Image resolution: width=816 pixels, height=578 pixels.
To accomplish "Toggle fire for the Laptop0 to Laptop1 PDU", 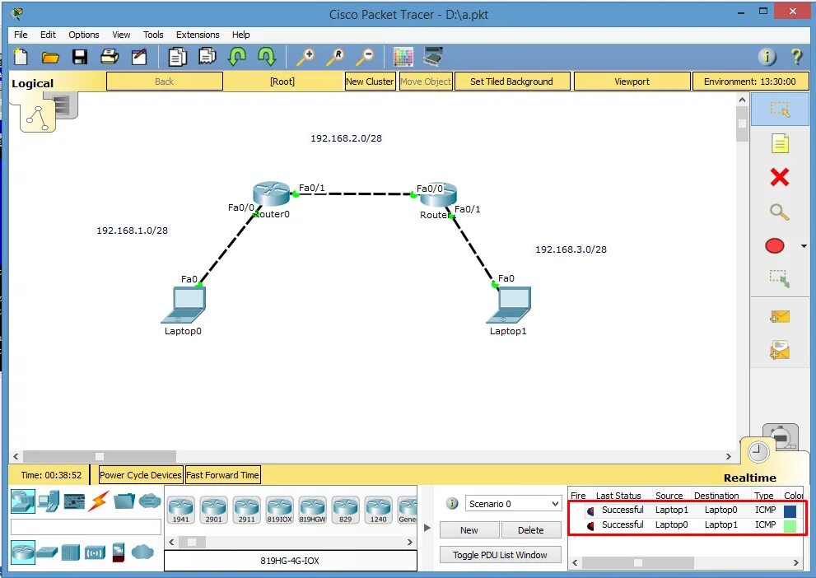I will [590, 526].
